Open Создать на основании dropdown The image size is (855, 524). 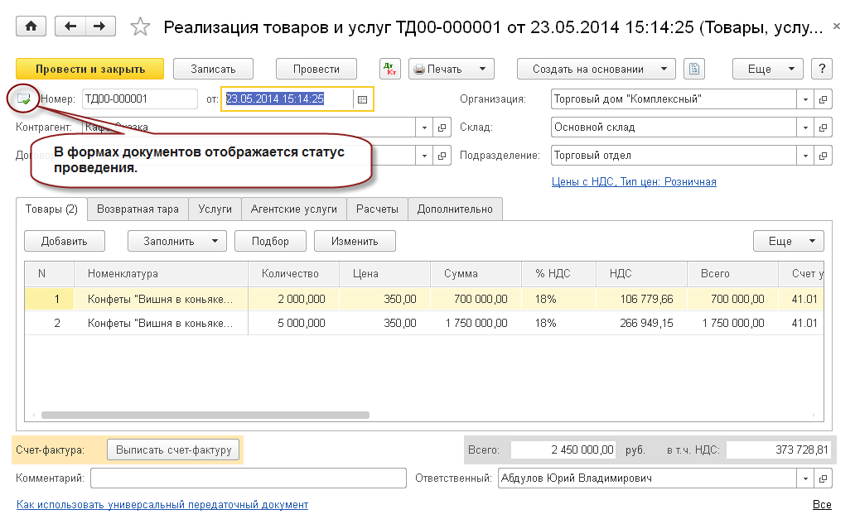[596, 69]
